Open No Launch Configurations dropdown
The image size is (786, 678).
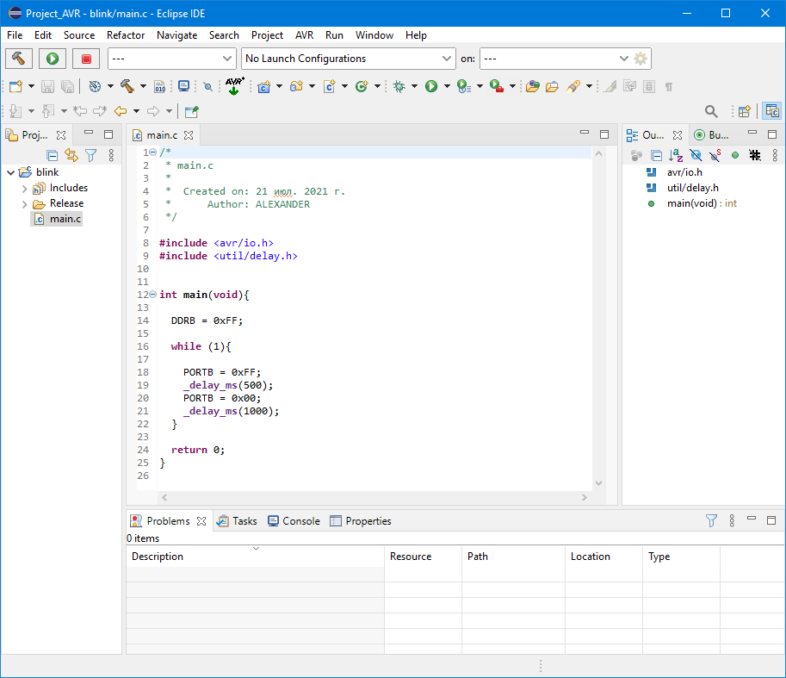click(x=349, y=59)
